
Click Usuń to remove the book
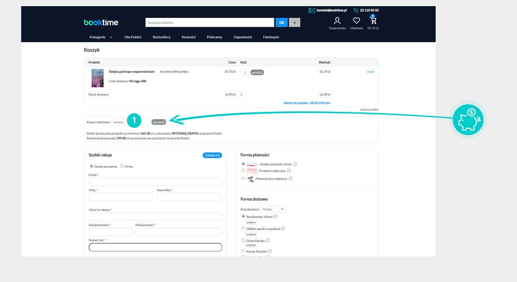370,71
